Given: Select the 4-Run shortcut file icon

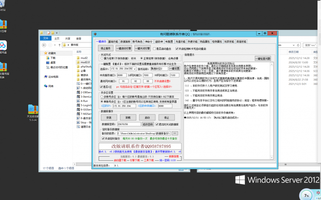Looking at the screenshot, I should (x=78, y=101).
